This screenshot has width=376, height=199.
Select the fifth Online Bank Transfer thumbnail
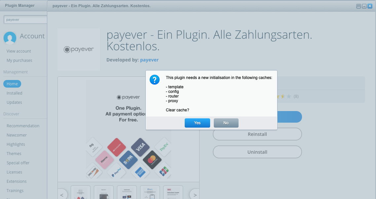pos(173,192)
